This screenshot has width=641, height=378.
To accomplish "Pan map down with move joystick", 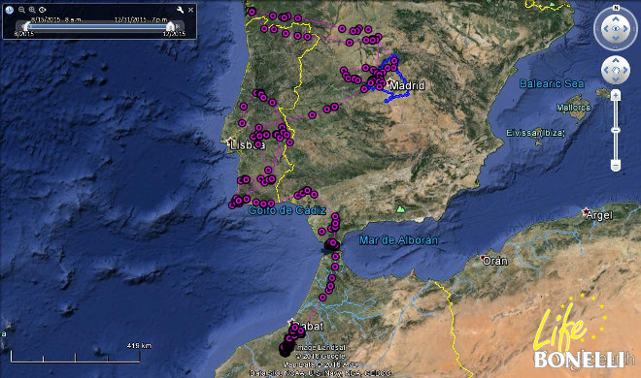I will click(x=616, y=79).
